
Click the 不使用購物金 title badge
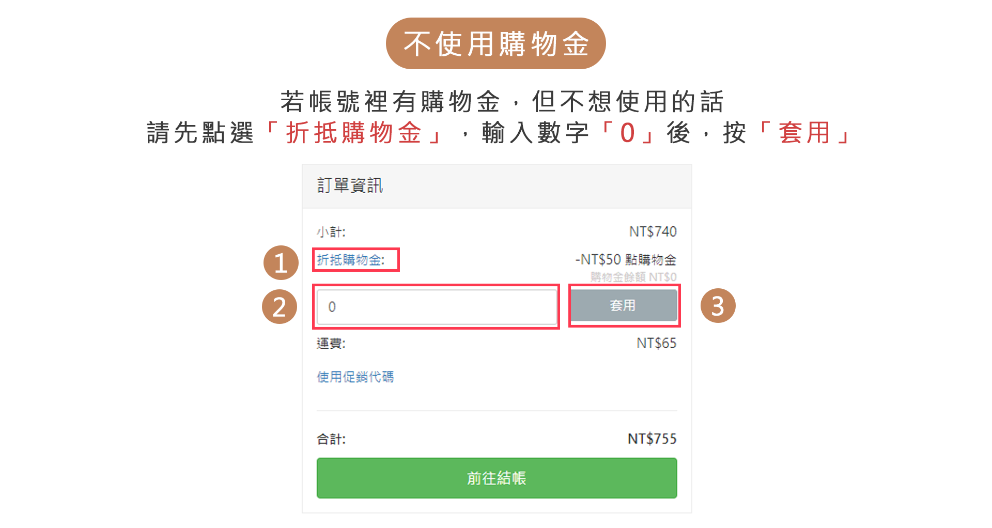(x=495, y=43)
